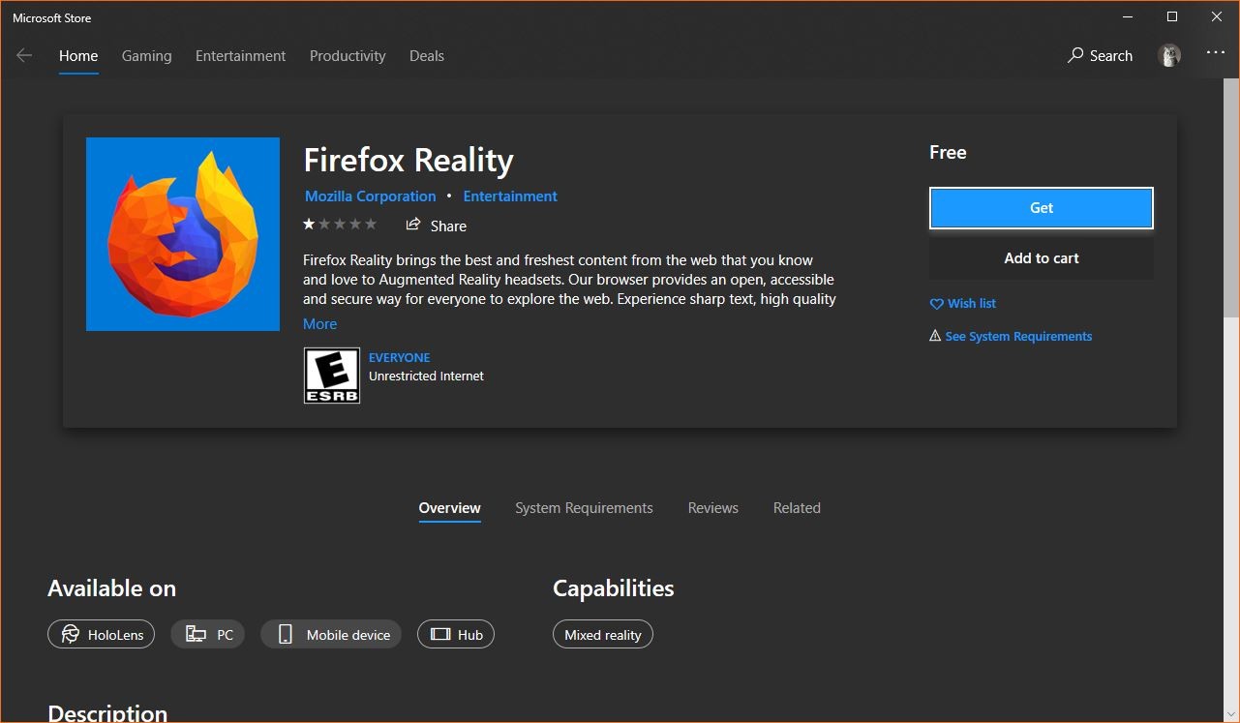Select the Mobile device chip

click(x=331, y=635)
